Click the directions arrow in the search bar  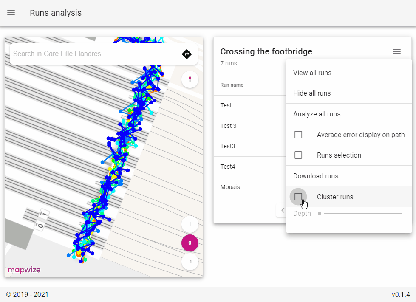[x=187, y=54]
